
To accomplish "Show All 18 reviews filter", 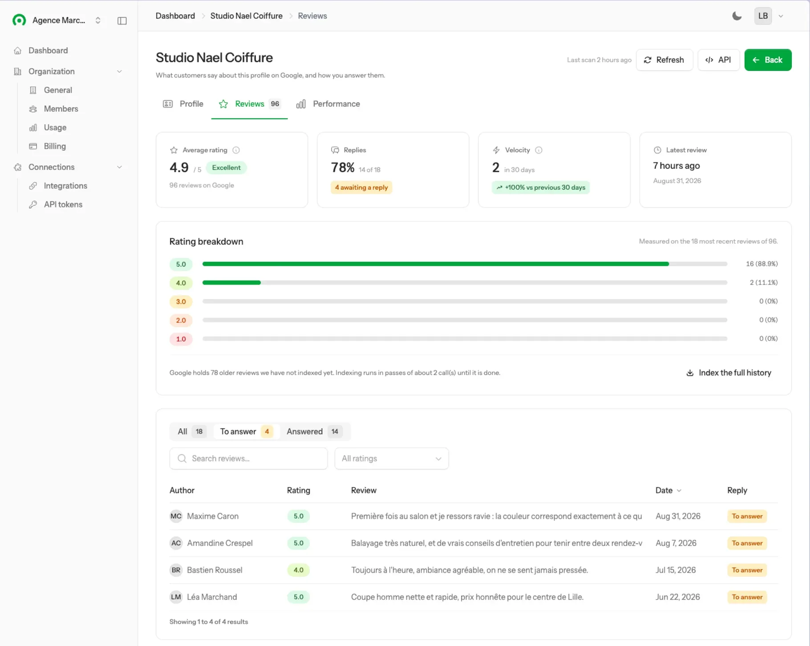I will point(191,432).
